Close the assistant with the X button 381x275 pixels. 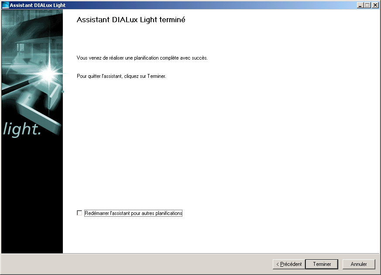point(375,5)
